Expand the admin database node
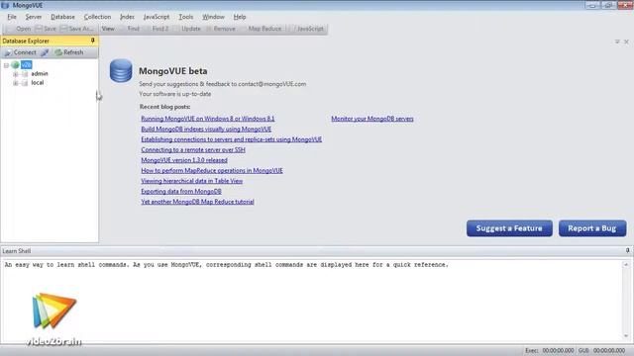 click(16, 74)
